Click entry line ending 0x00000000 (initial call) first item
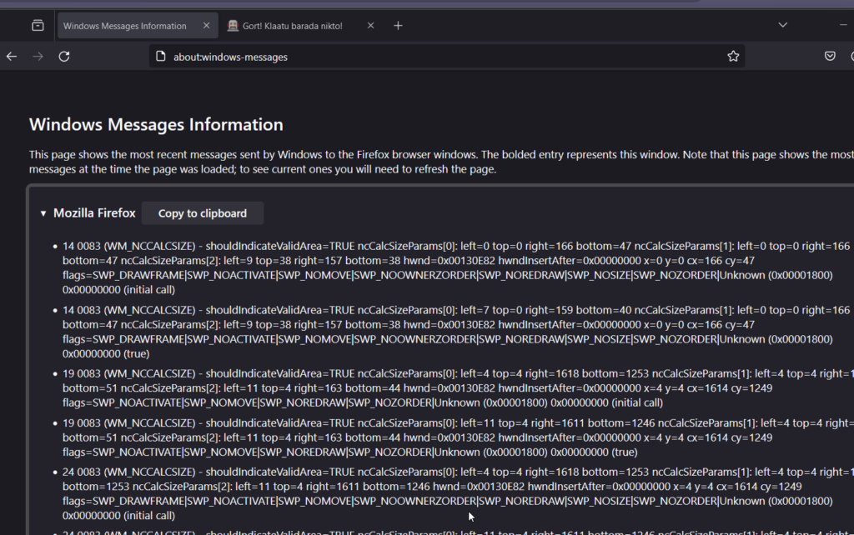The width and height of the screenshot is (854, 535). [x=118, y=289]
